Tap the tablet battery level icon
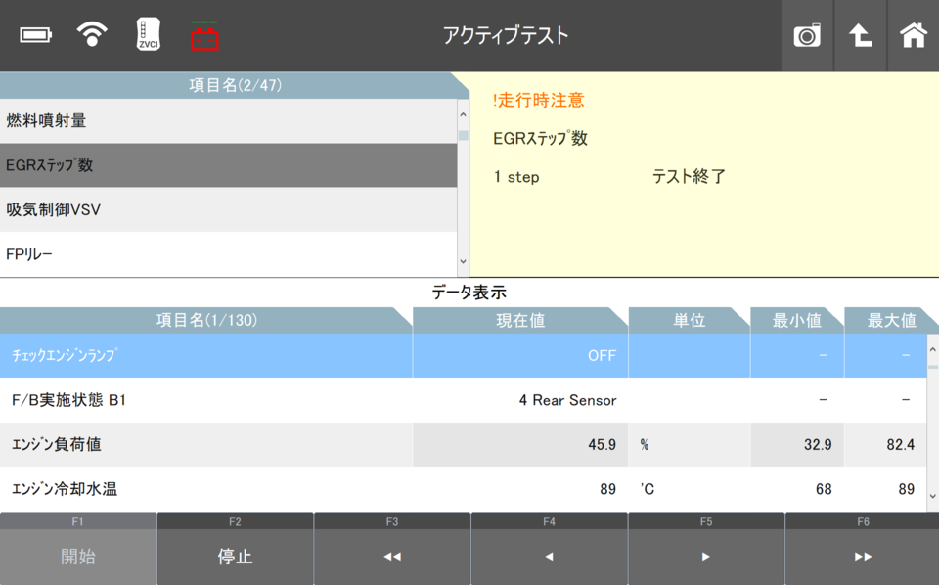 click(36, 35)
